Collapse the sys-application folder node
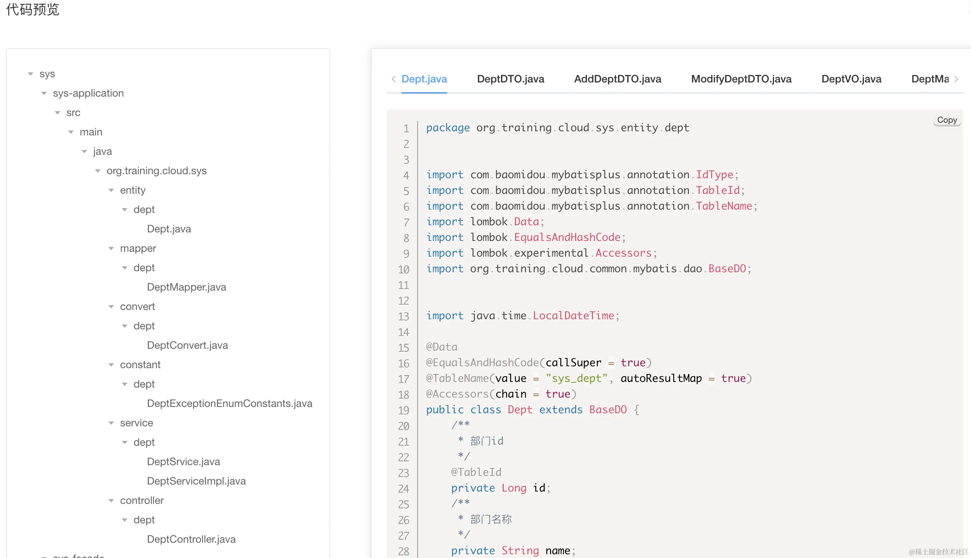 [44, 94]
